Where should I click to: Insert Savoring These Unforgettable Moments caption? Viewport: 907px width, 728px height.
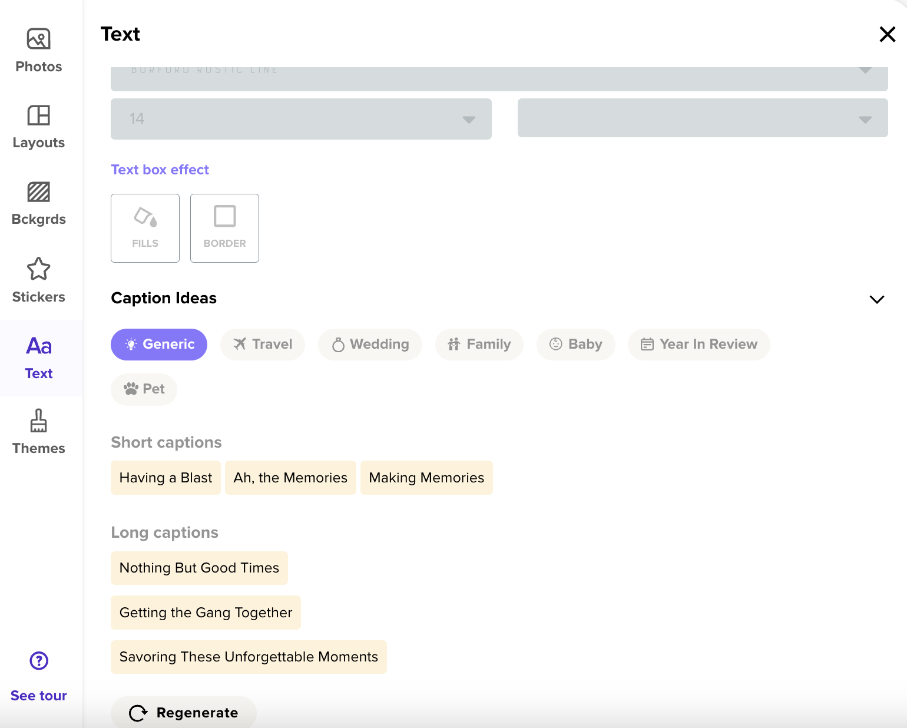tap(249, 657)
